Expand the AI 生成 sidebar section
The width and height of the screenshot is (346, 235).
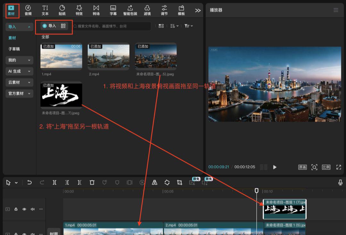19,71
